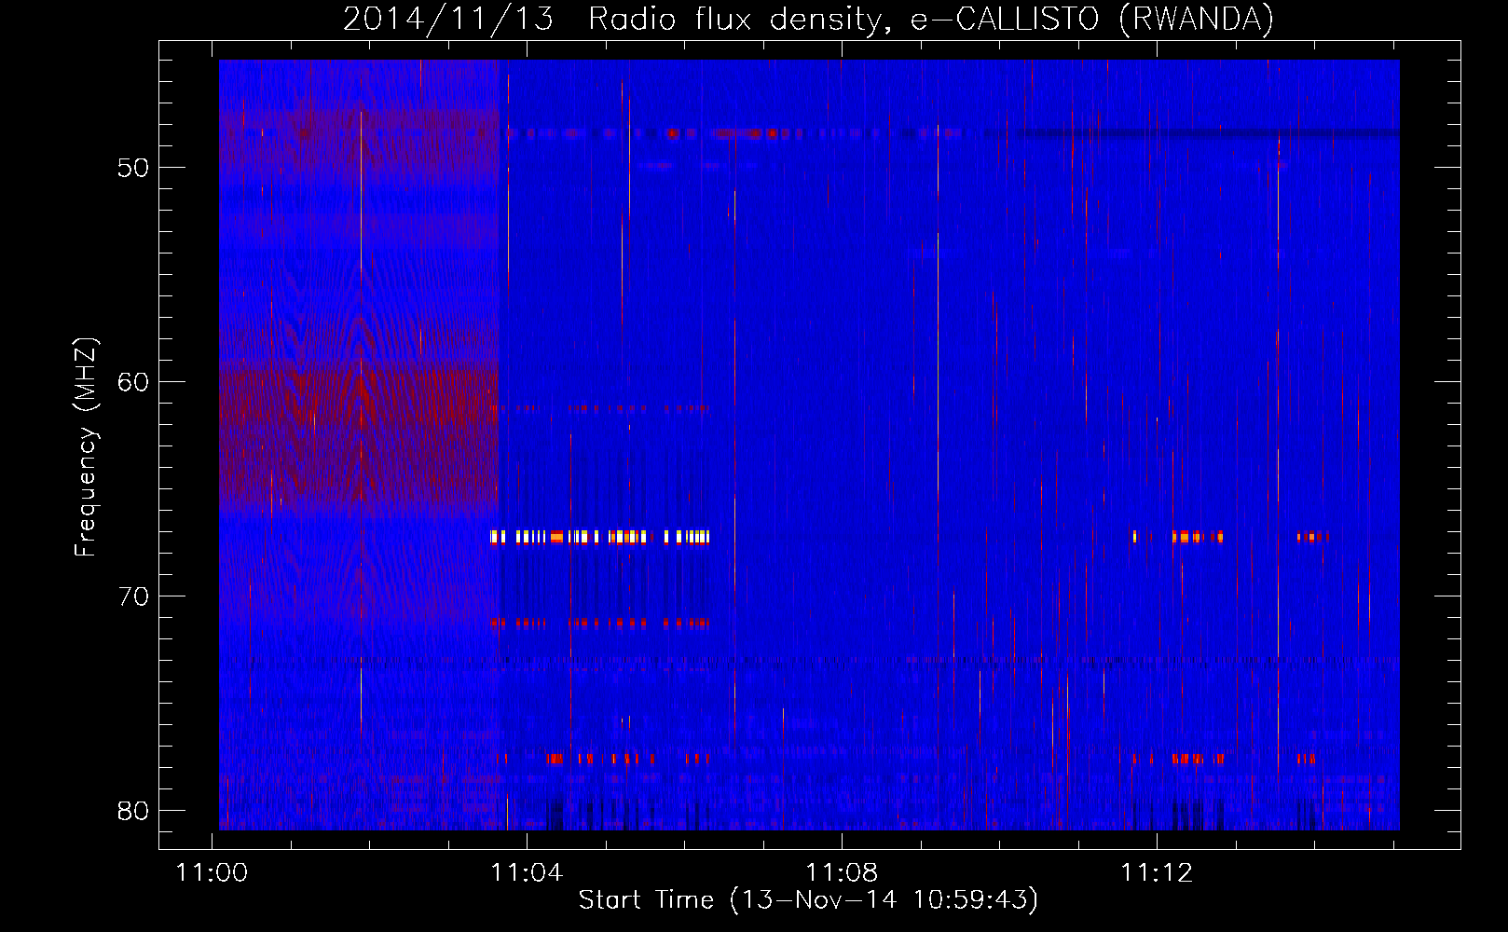Click the "11:00" time tick label
Screen dimensions: 1508x932
click(x=212, y=872)
